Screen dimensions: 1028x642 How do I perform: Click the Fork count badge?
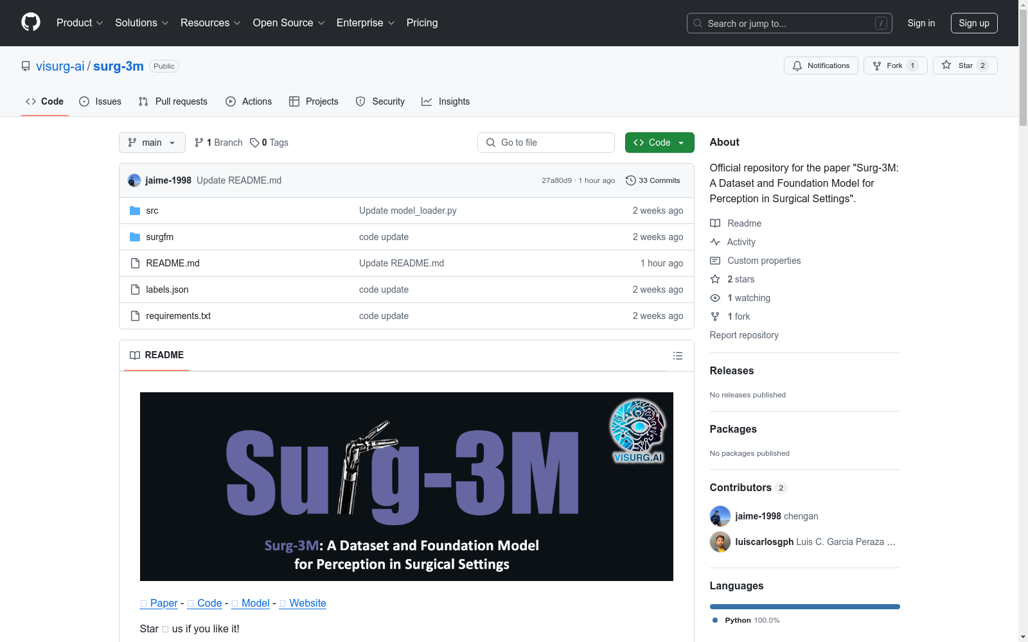[x=912, y=65]
